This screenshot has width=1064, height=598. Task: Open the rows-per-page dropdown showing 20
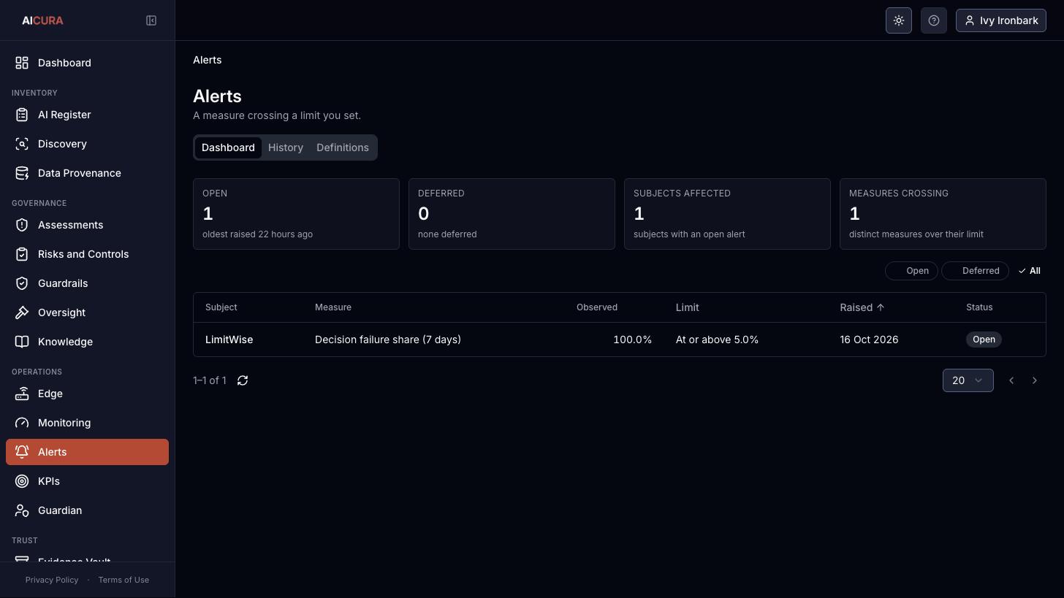tap(968, 380)
